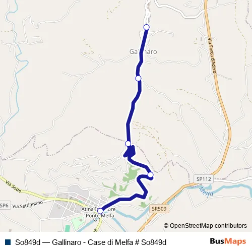The height and width of the screenshot is (252, 252).
Task: Click the SP6 road shield
Action: click(x=5, y=205)
